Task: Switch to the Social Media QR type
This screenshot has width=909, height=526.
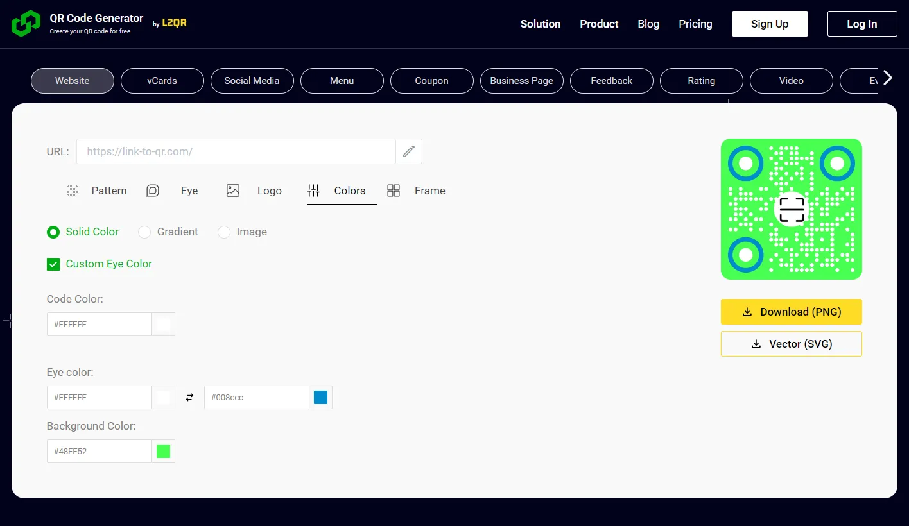Action: [252, 81]
